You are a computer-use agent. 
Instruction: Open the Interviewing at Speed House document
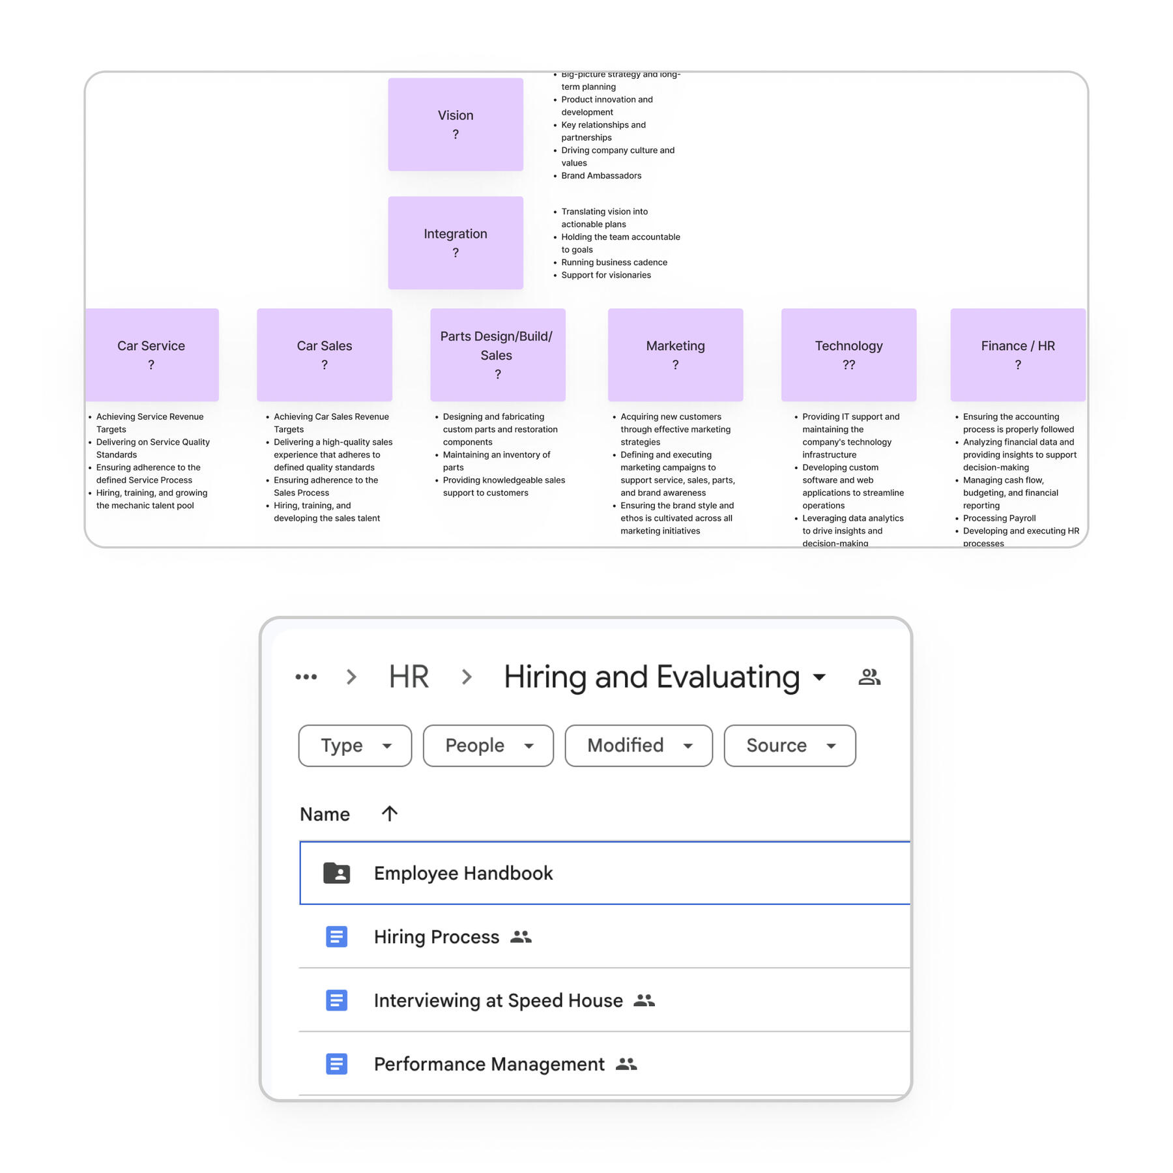[x=498, y=1000]
